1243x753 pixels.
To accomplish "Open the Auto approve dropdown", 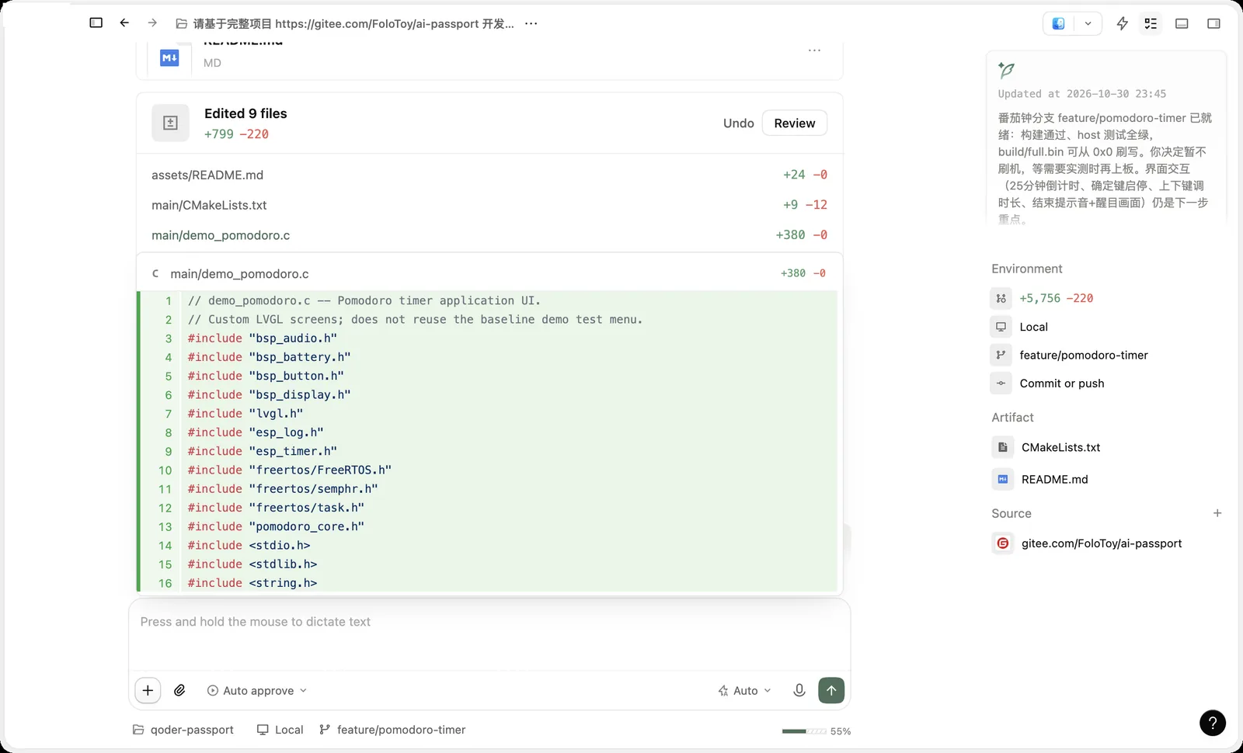I will click(x=256, y=690).
